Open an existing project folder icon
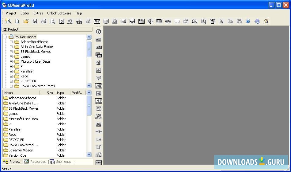This screenshot has height=172, width=291. tap(26, 21)
